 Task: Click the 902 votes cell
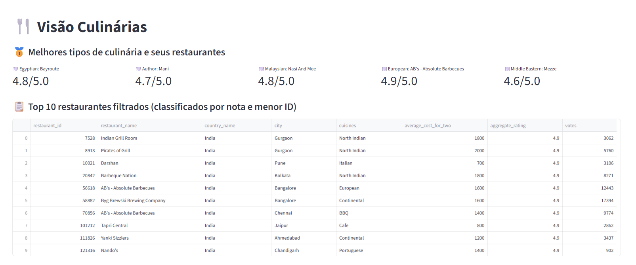[590, 250]
